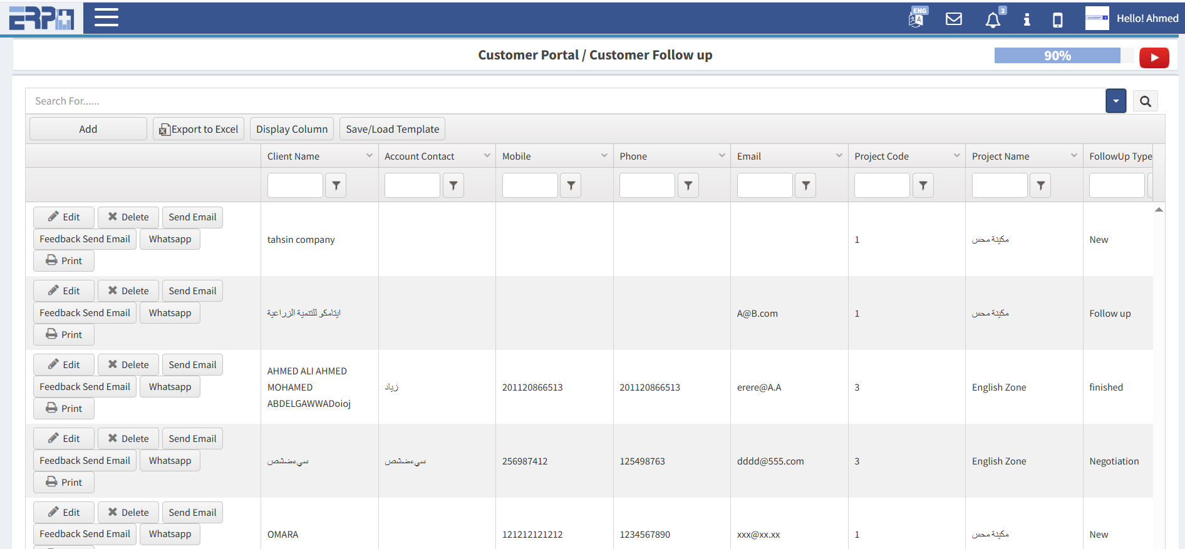Open the Mobile column header dropdown
The image size is (1185, 549).
604,156
